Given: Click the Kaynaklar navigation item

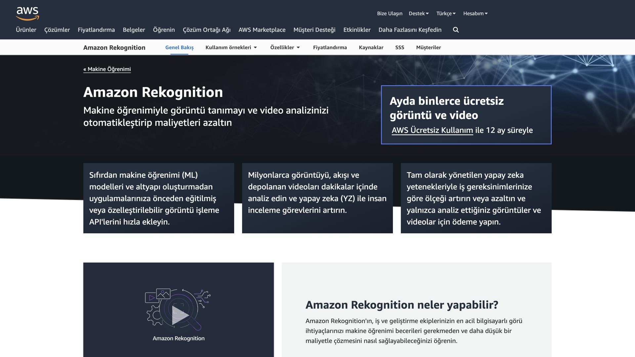Looking at the screenshot, I should click(x=371, y=47).
